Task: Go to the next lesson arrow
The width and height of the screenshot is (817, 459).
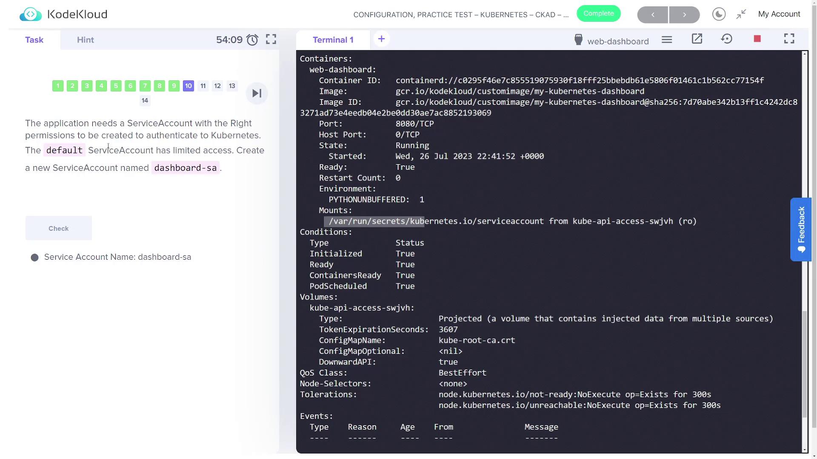Action: (x=684, y=15)
